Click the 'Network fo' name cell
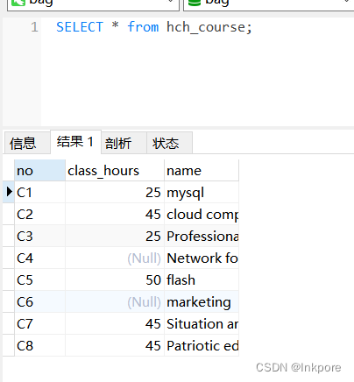This screenshot has height=382, width=354. click(202, 258)
